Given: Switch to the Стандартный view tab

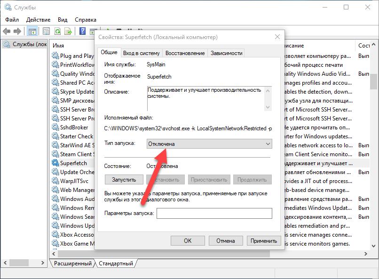Looking at the screenshot, I should point(116,263).
